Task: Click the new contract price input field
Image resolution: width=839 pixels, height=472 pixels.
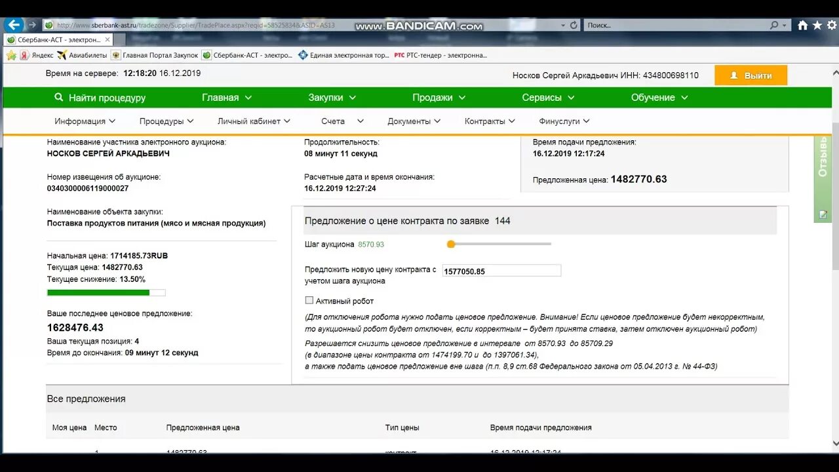Action: coord(501,271)
